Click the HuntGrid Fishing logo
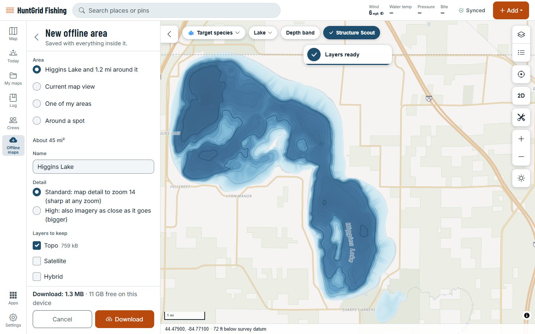The image size is (535, 334). 36,10
